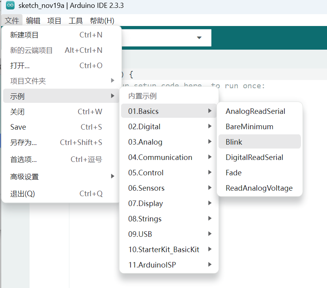Open the Blink example sketch
This screenshot has height=288, width=327.
[260, 141]
